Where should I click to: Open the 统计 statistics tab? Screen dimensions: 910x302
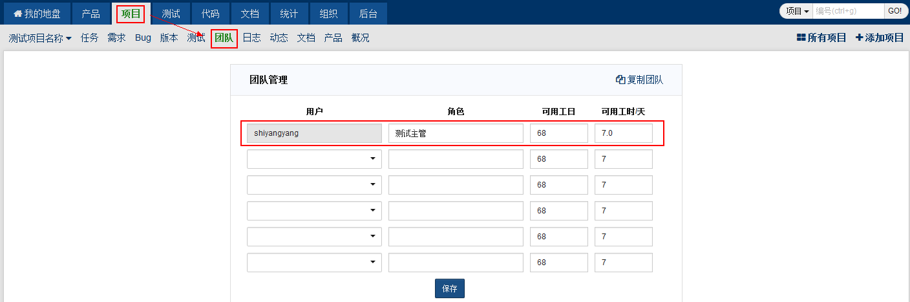[289, 14]
